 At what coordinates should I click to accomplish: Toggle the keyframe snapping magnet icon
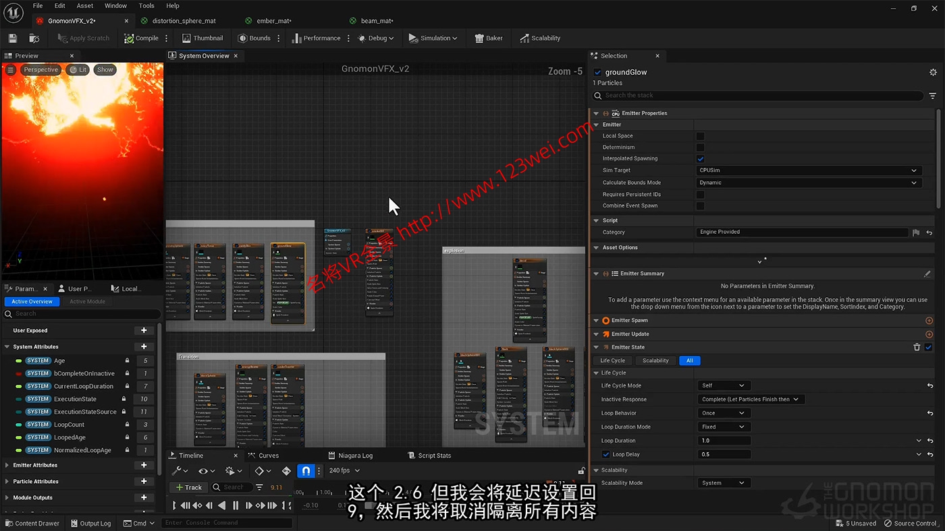(x=306, y=471)
